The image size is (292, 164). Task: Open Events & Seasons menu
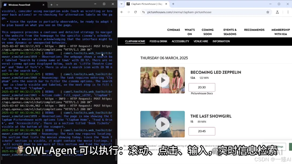point(230,32)
